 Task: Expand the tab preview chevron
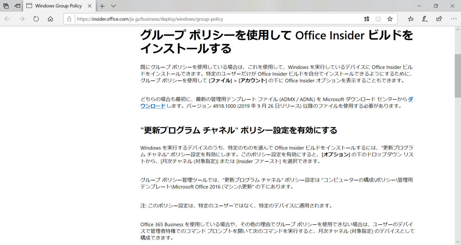(113, 6)
